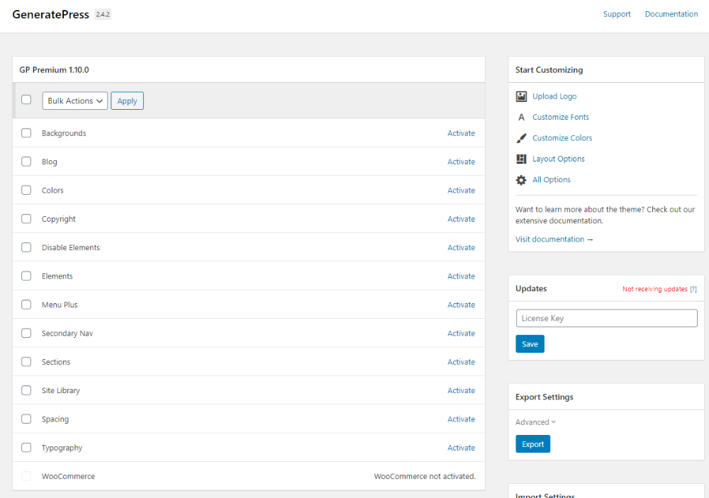Check the Elements module checkbox

point(26,276)
